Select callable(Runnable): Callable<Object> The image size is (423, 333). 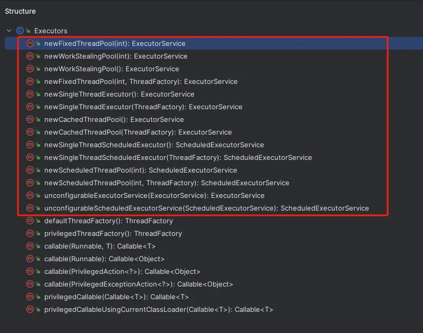(104, 259)
